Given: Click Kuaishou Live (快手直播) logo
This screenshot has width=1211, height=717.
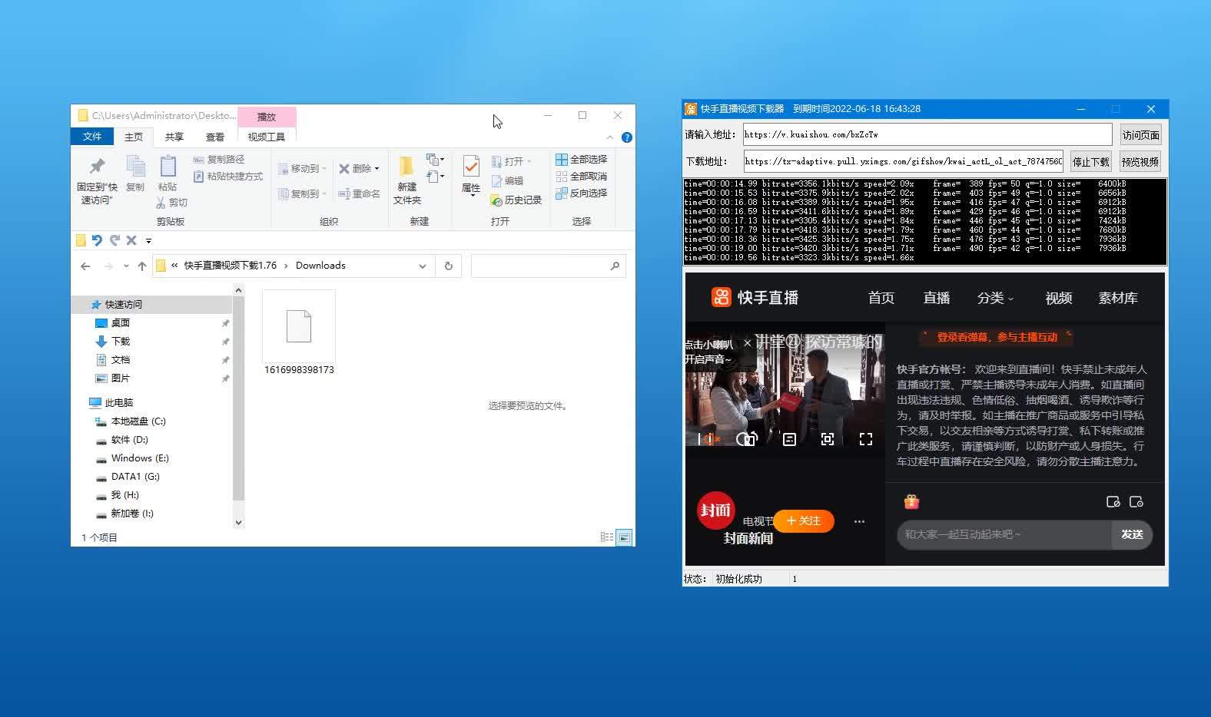Looking at the screenshot, I should 755,297.
